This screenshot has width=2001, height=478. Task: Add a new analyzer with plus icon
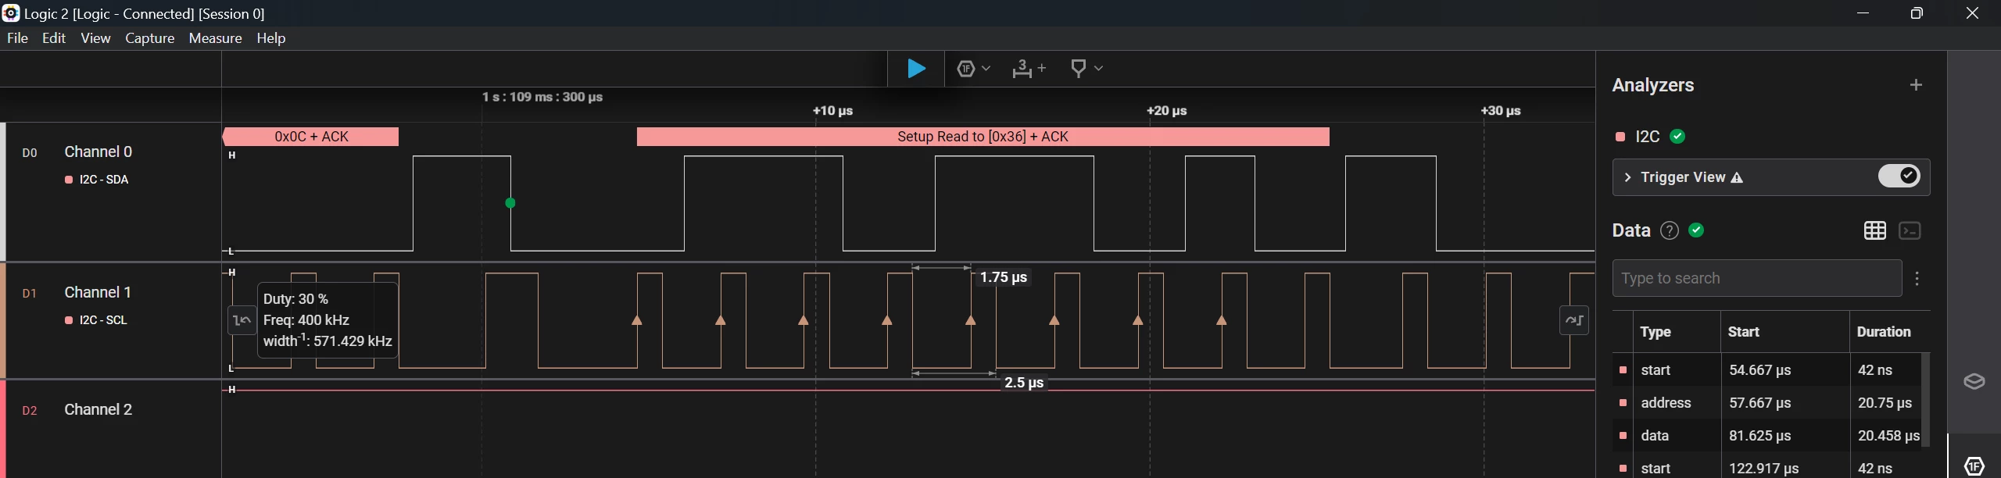(1916, 85)
